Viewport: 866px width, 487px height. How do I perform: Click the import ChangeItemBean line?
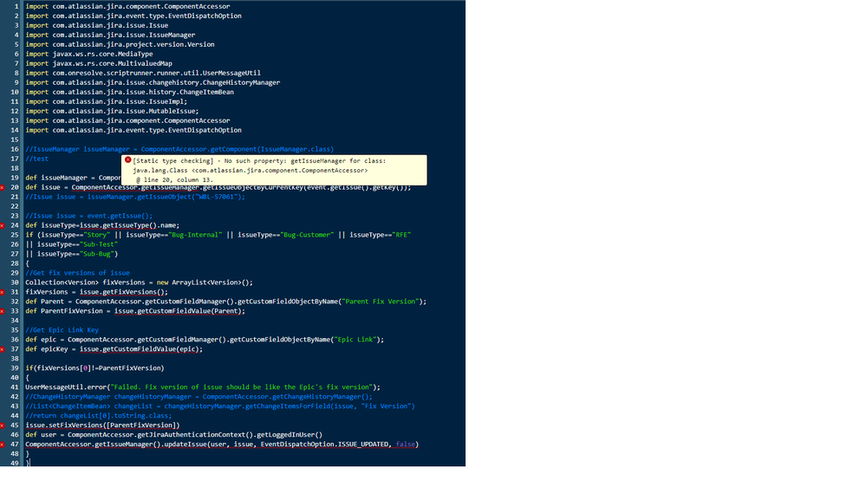129,92
